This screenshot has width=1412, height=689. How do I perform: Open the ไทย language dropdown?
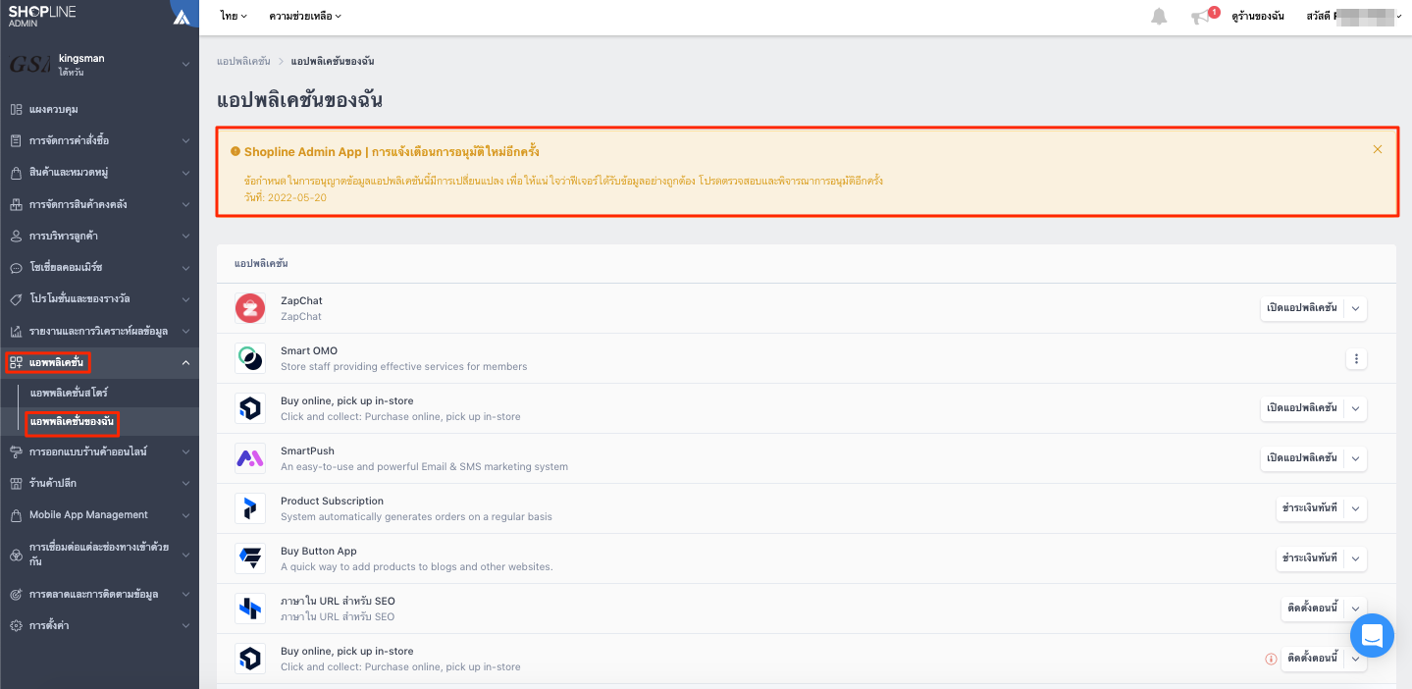coord(234,17)
